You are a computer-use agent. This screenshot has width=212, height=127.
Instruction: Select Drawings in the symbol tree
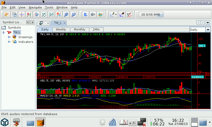pyautogui.click(x=25, y=37)
